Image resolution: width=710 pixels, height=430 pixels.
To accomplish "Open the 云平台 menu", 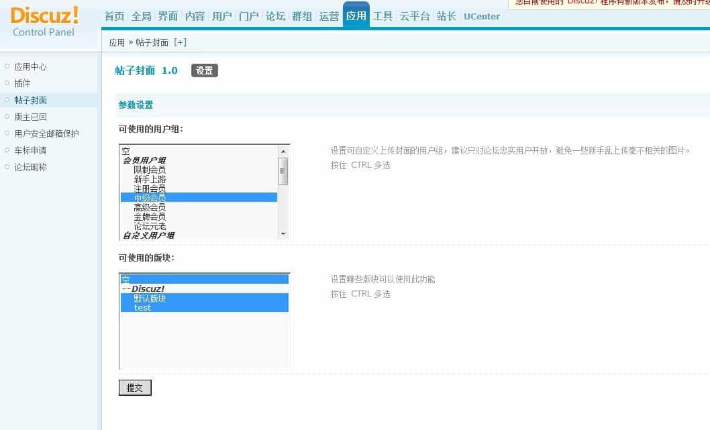I will [415, 16].
